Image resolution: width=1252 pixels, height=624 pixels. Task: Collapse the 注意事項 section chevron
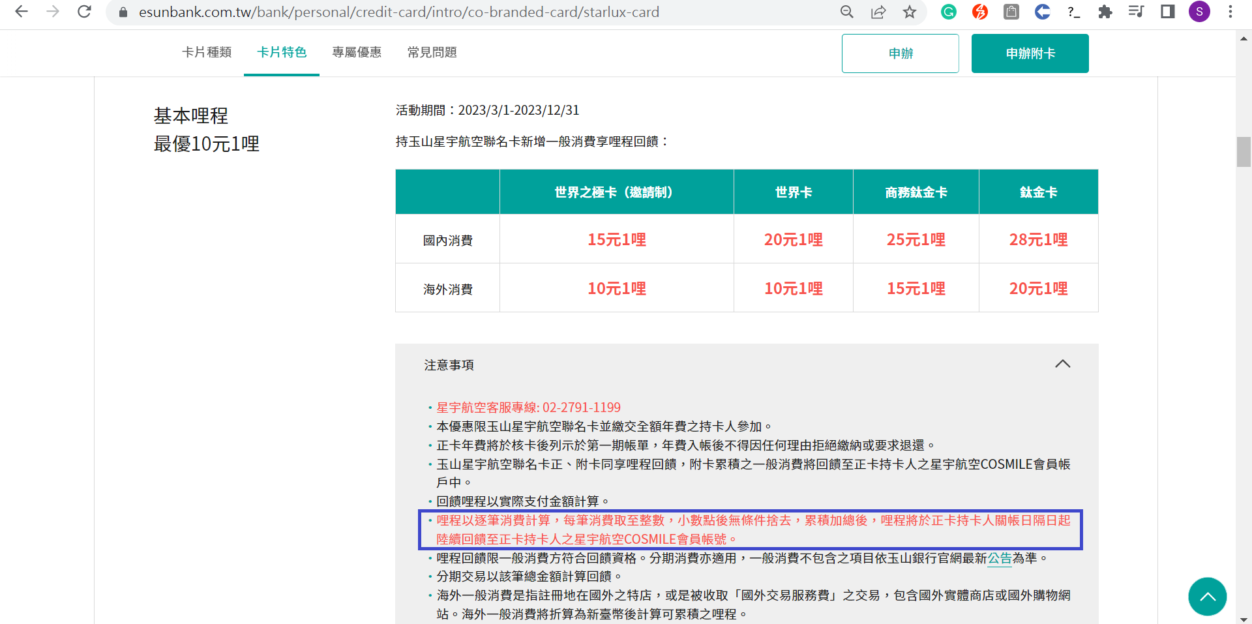coord(1063,364)
